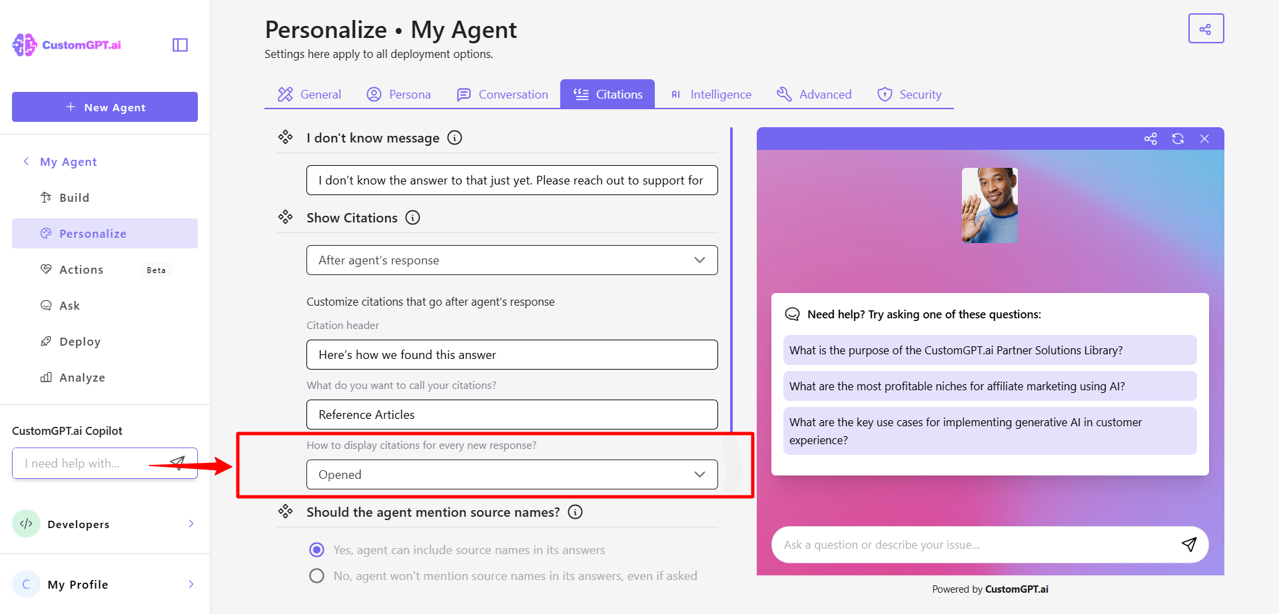Image resolution: width=1279 pixels, height=614 pixels.
Task: Ask about the CustomGPT.ai Partner Solutions Library purpose
Action: 990,350
